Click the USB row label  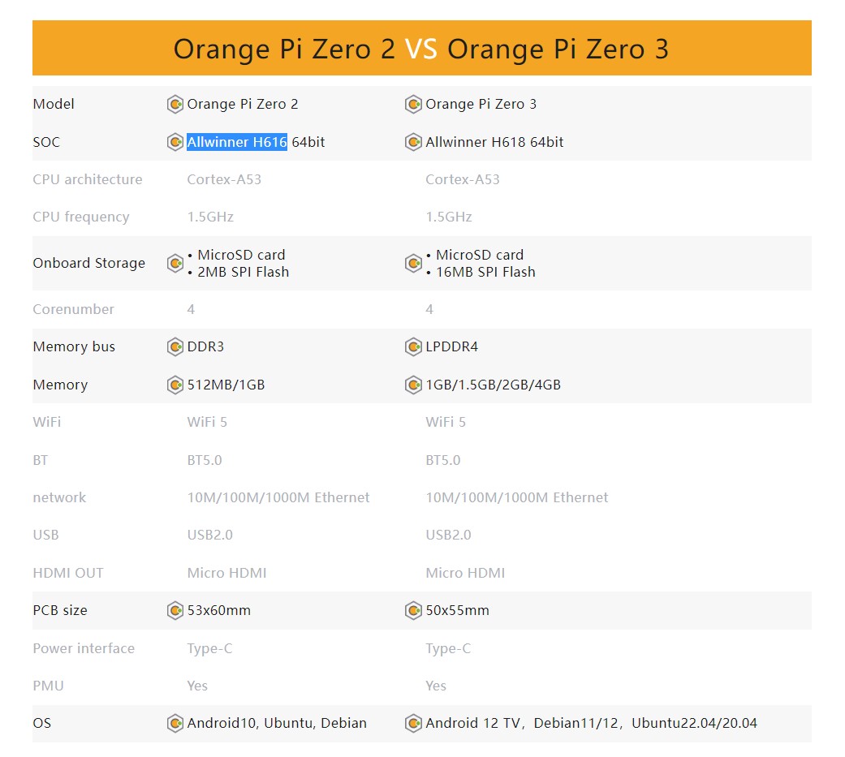pyautogui.click(x=45, y=535)
